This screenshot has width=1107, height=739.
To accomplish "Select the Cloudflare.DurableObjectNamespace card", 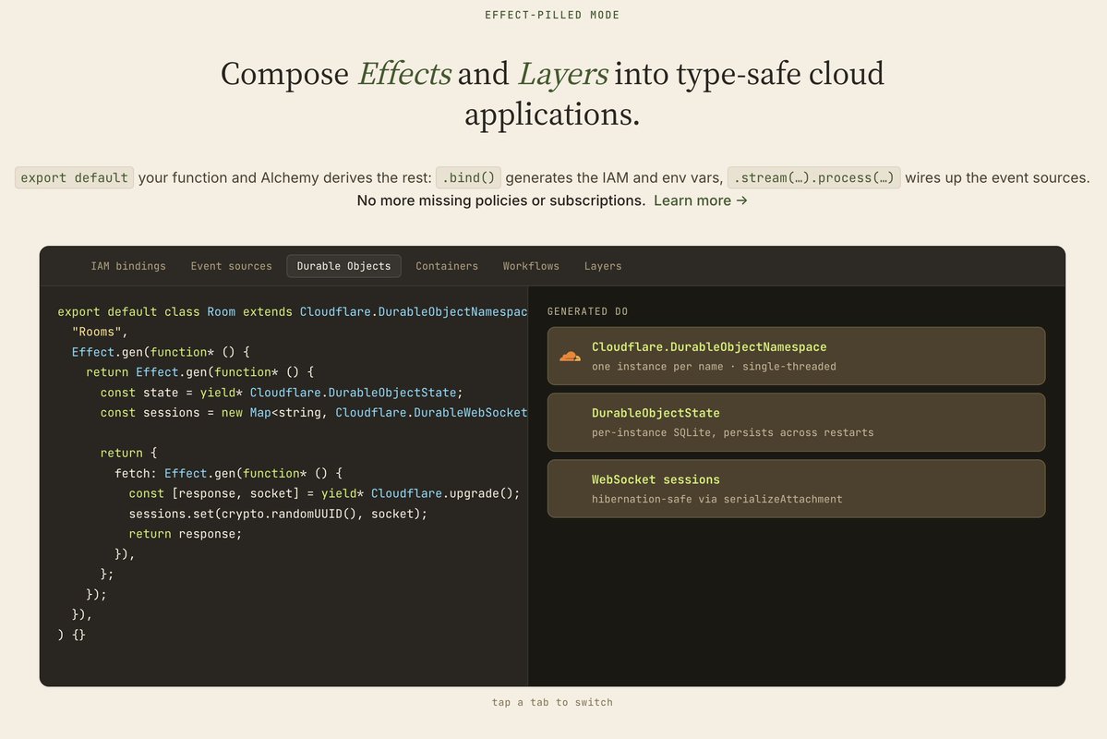I will point(797,356).
